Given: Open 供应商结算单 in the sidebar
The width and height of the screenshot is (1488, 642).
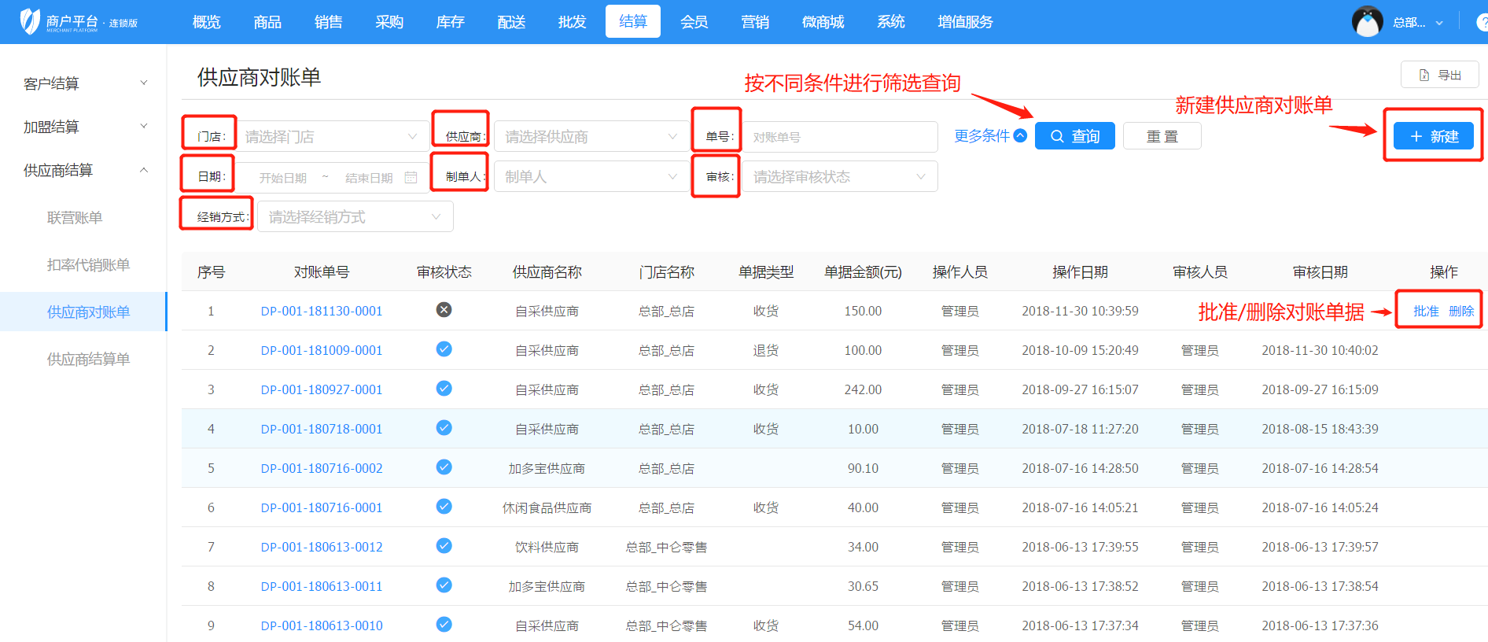Looking at the screenshot, I should click(x=88, y=359).
